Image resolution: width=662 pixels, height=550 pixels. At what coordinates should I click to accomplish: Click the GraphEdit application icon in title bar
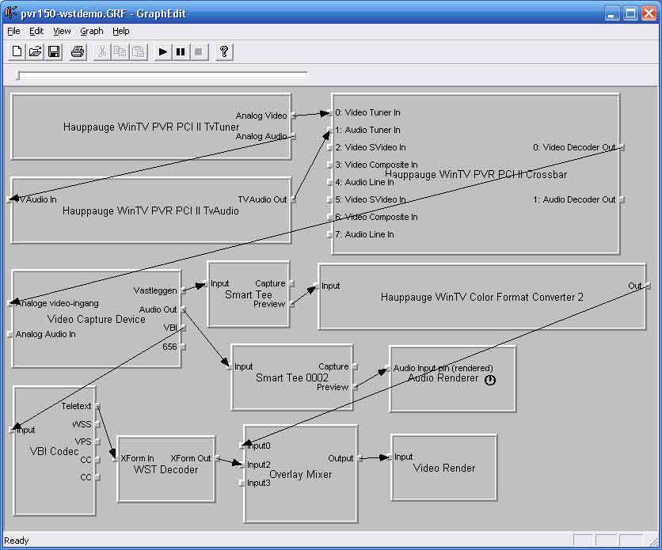tap(10, 13)
